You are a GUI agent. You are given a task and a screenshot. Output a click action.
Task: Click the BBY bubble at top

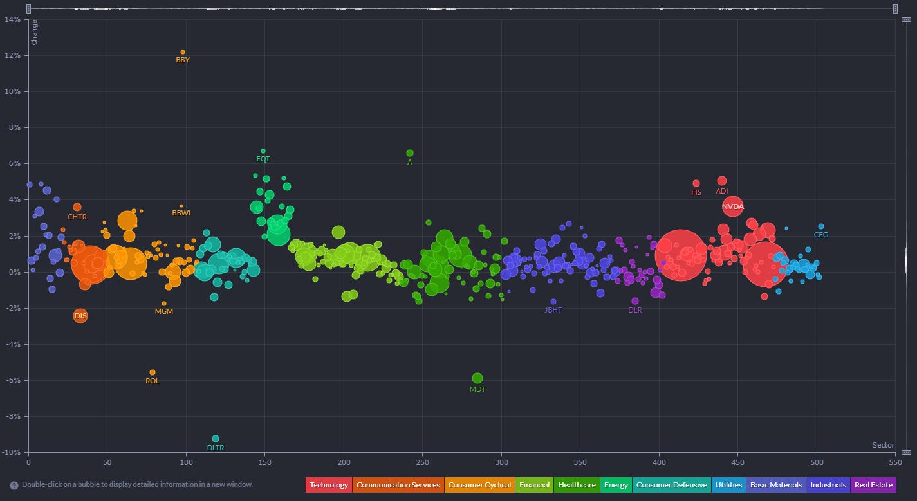coord(183,52)
